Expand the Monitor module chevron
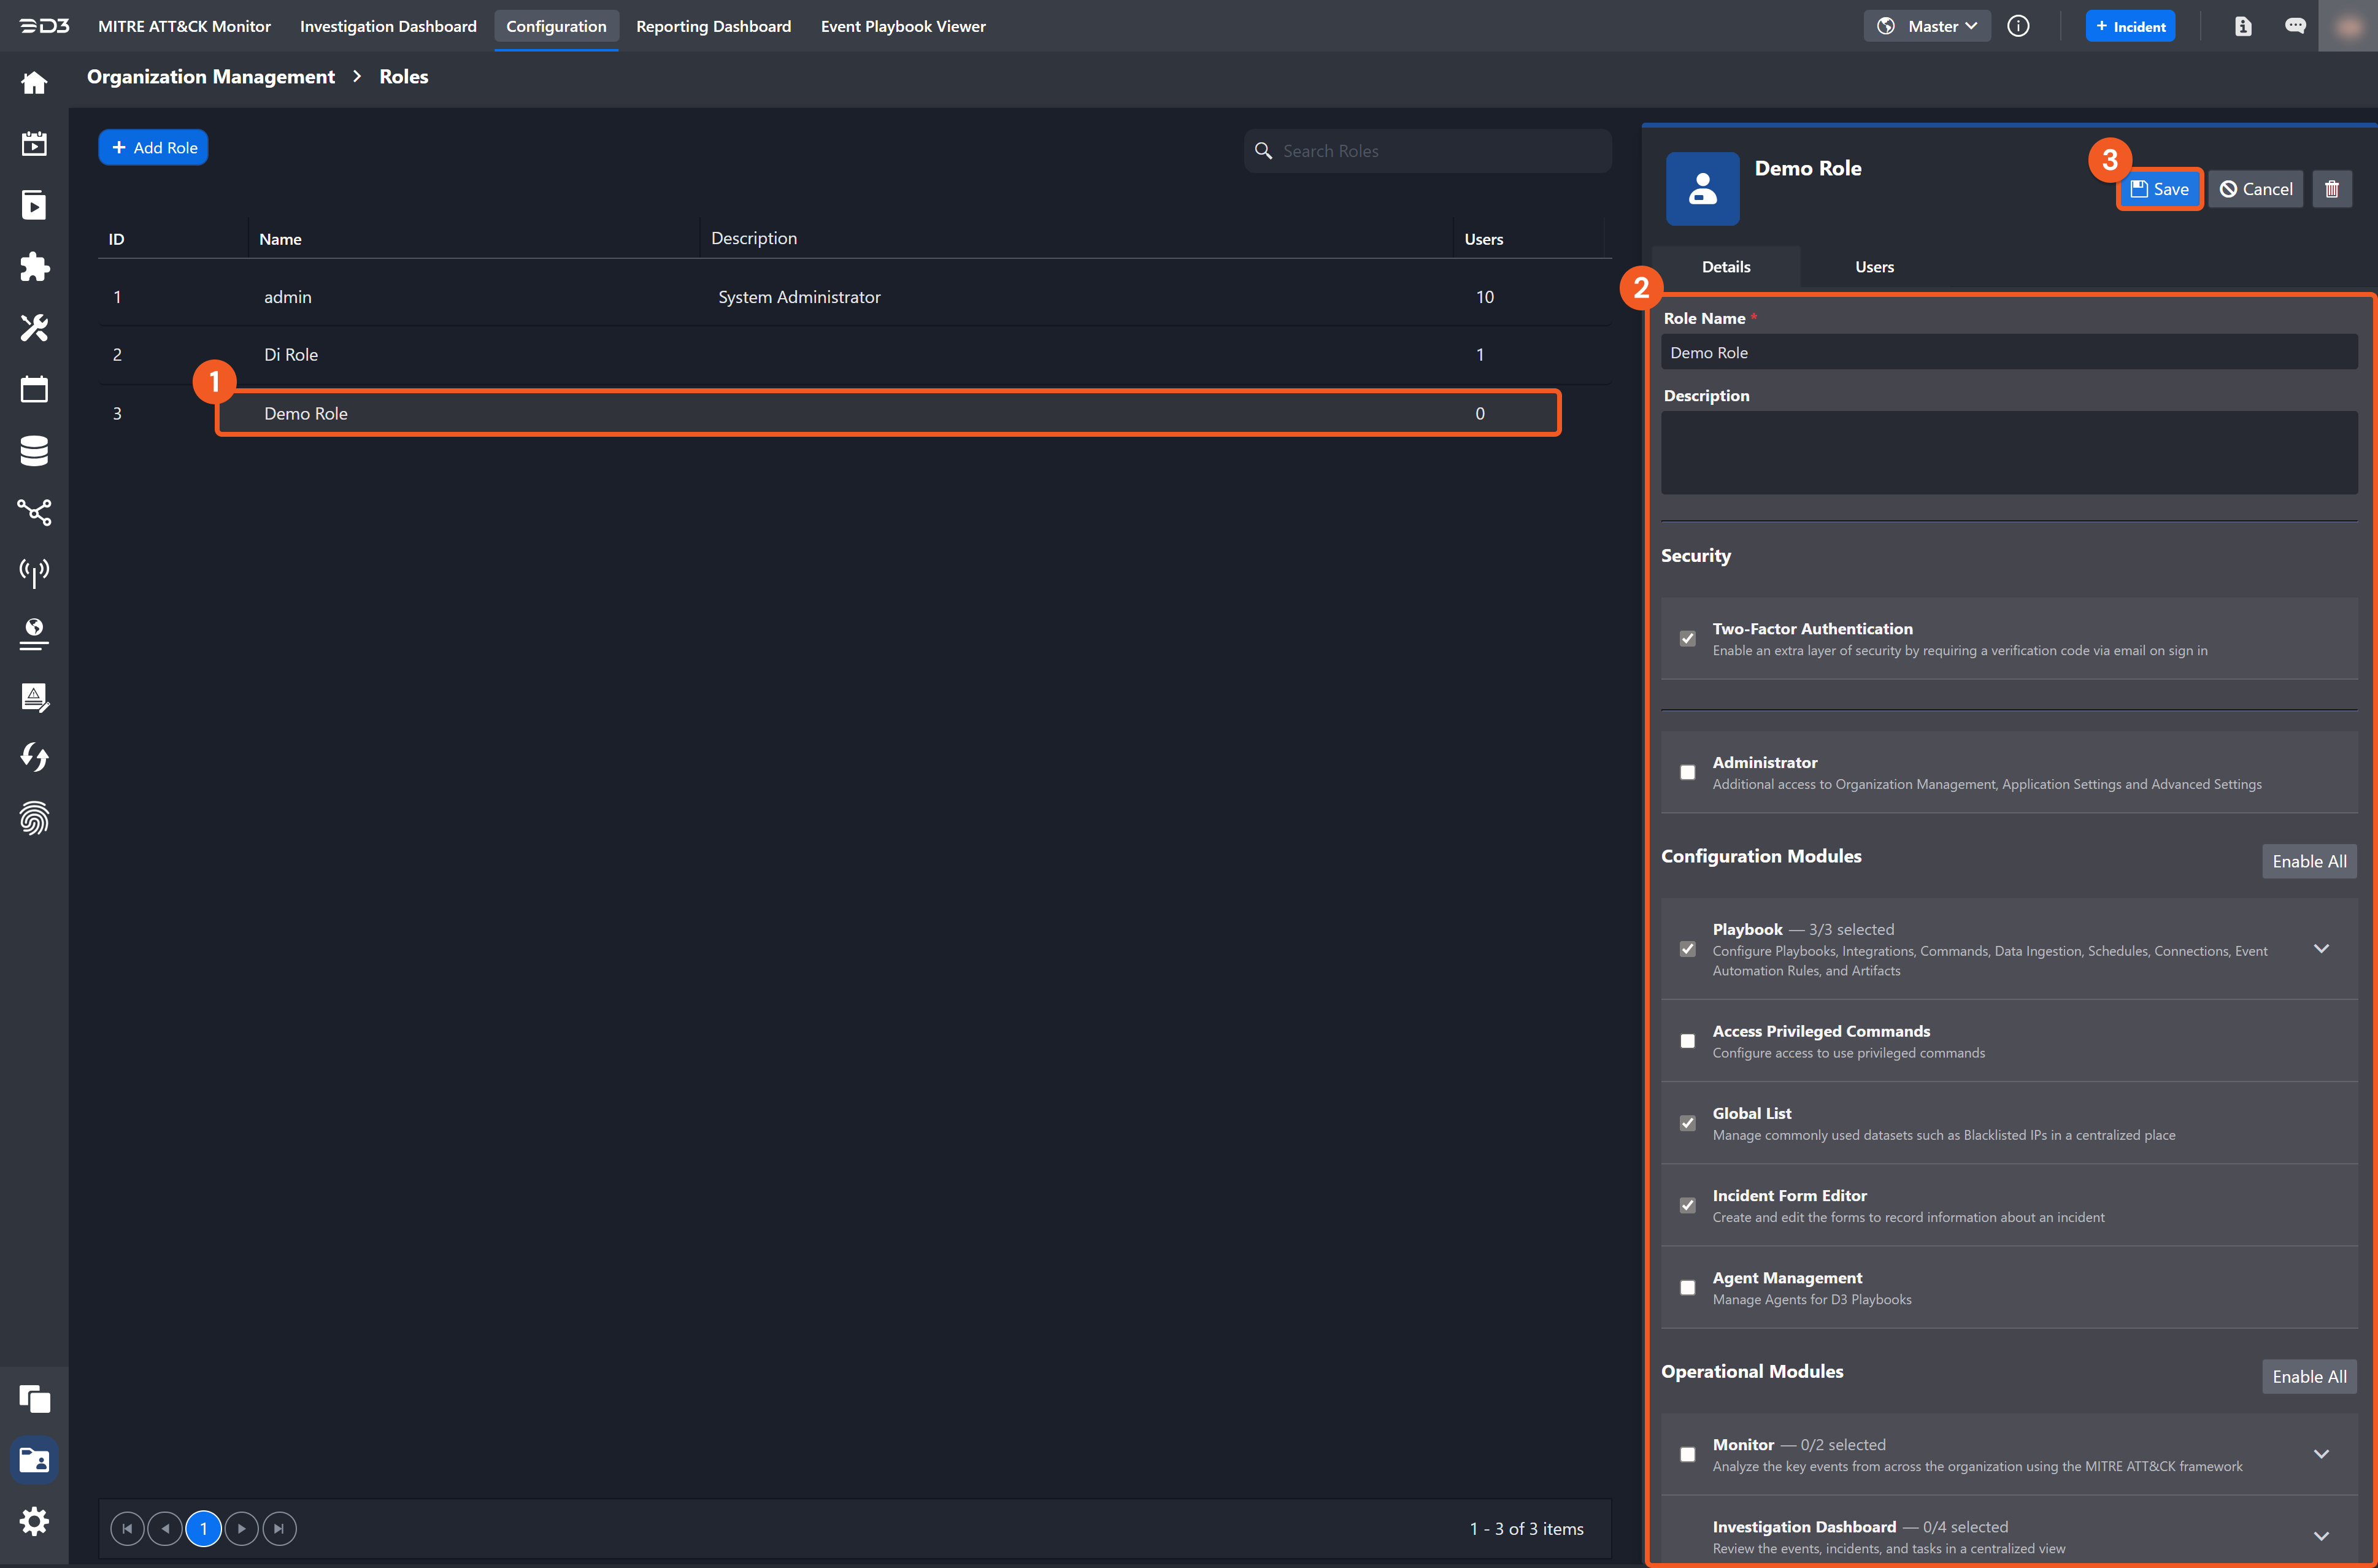The height and width of the screenshot is (1568, 2378). coord(2321,1454)
